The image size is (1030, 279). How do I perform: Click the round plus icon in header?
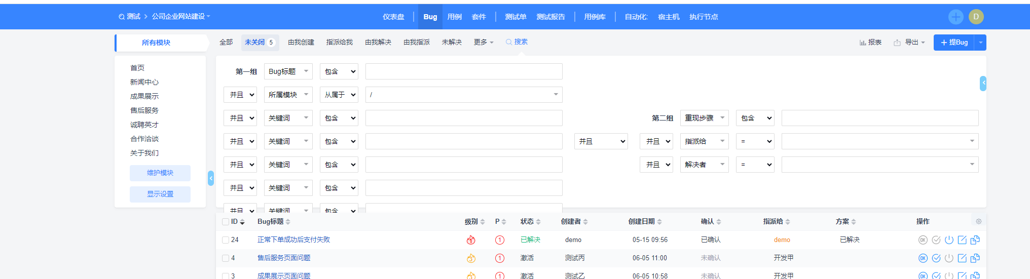(955, 17)
